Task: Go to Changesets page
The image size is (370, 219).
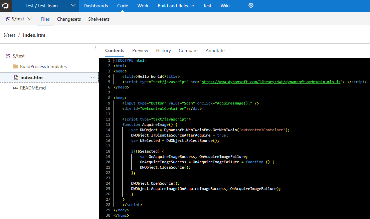Action: click(69, 19)
